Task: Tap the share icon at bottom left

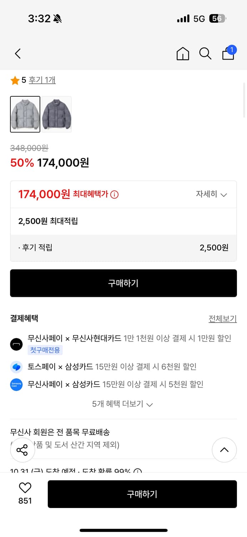Action: pyautogui.click(x=22, y=450)
